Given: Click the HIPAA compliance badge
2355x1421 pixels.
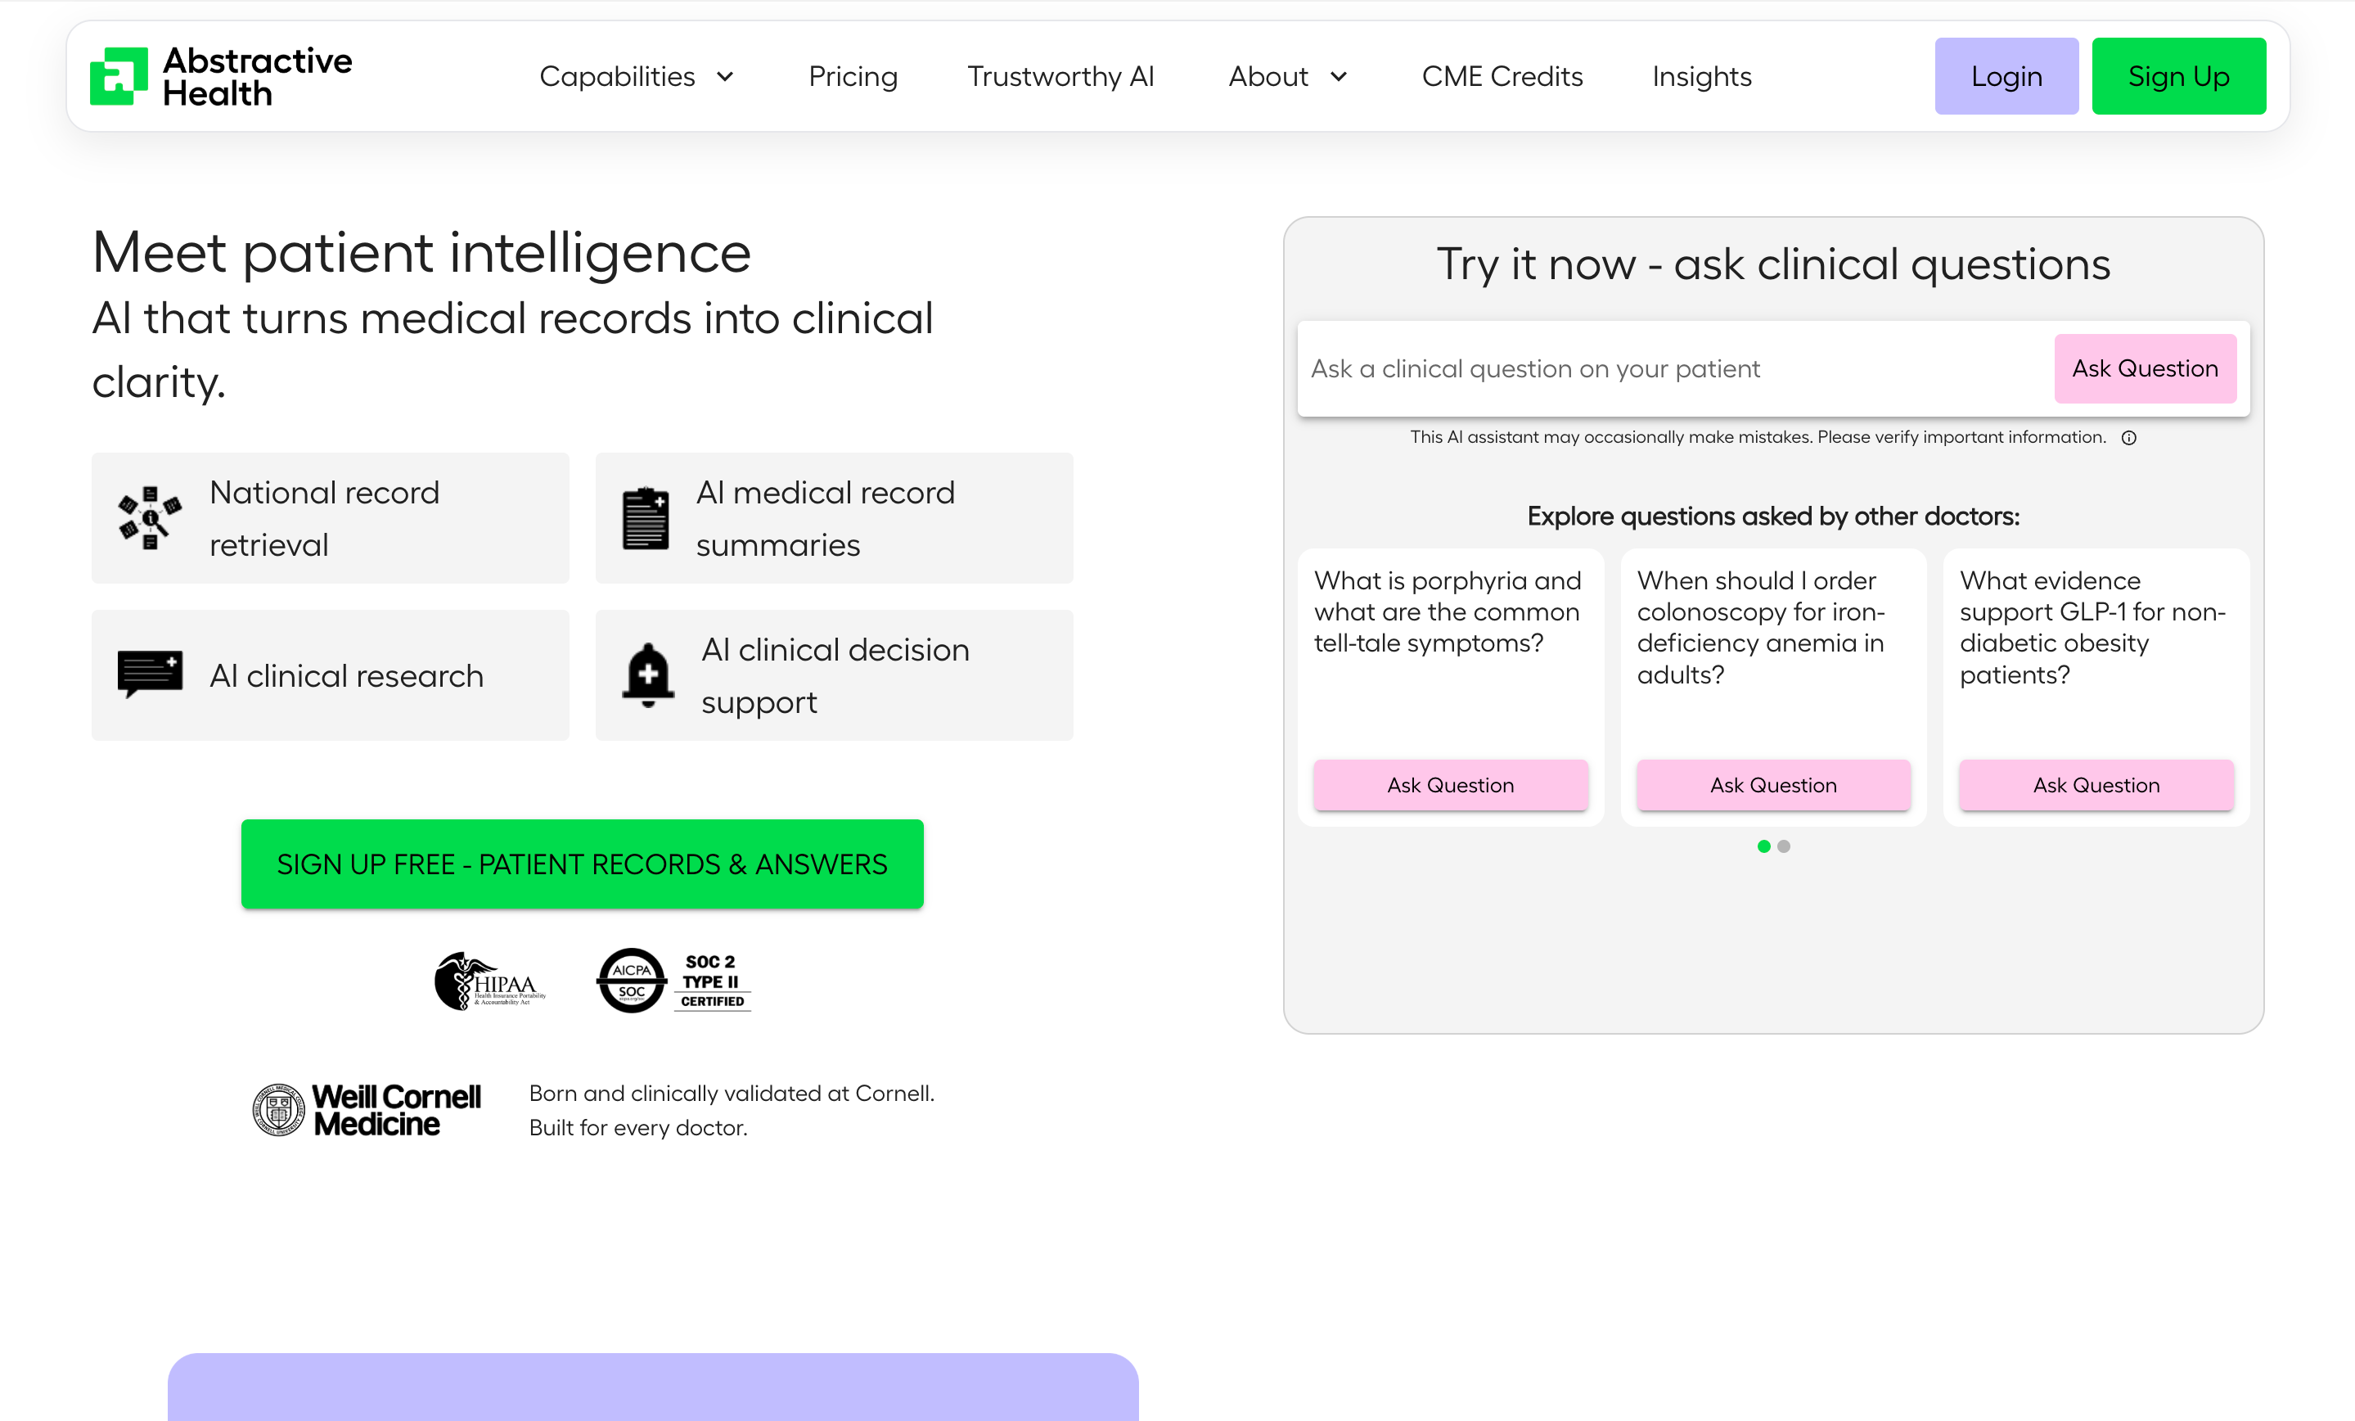Looking at the screenshot, I should point(489,981).
